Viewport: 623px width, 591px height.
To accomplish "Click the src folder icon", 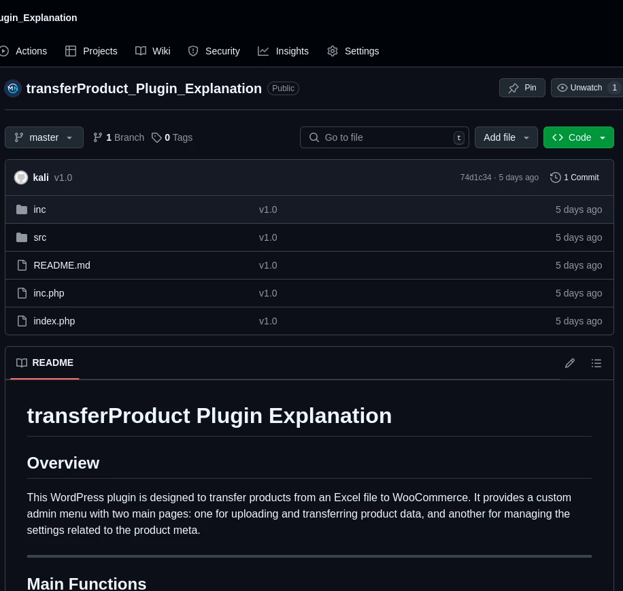I will [x=22, y=237].
